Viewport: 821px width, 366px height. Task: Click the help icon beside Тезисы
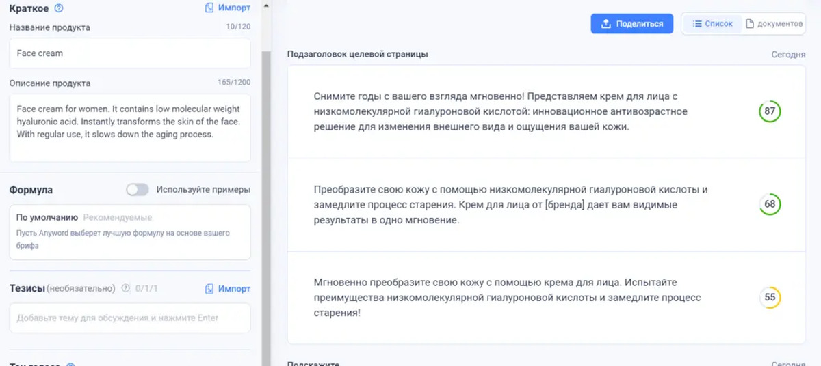pos(125,288)
